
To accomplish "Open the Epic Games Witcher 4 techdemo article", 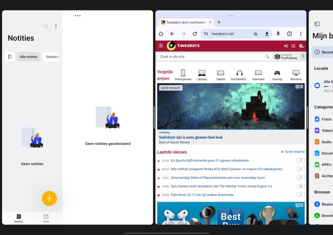I will coord(221,186).
